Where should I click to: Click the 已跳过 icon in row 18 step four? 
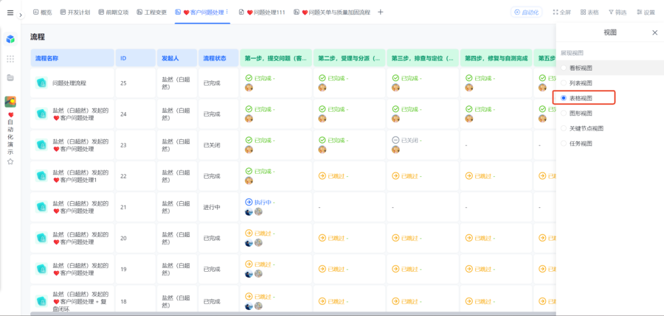468,301
